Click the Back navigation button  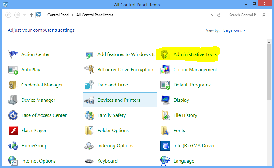click(x=9, y=15)
